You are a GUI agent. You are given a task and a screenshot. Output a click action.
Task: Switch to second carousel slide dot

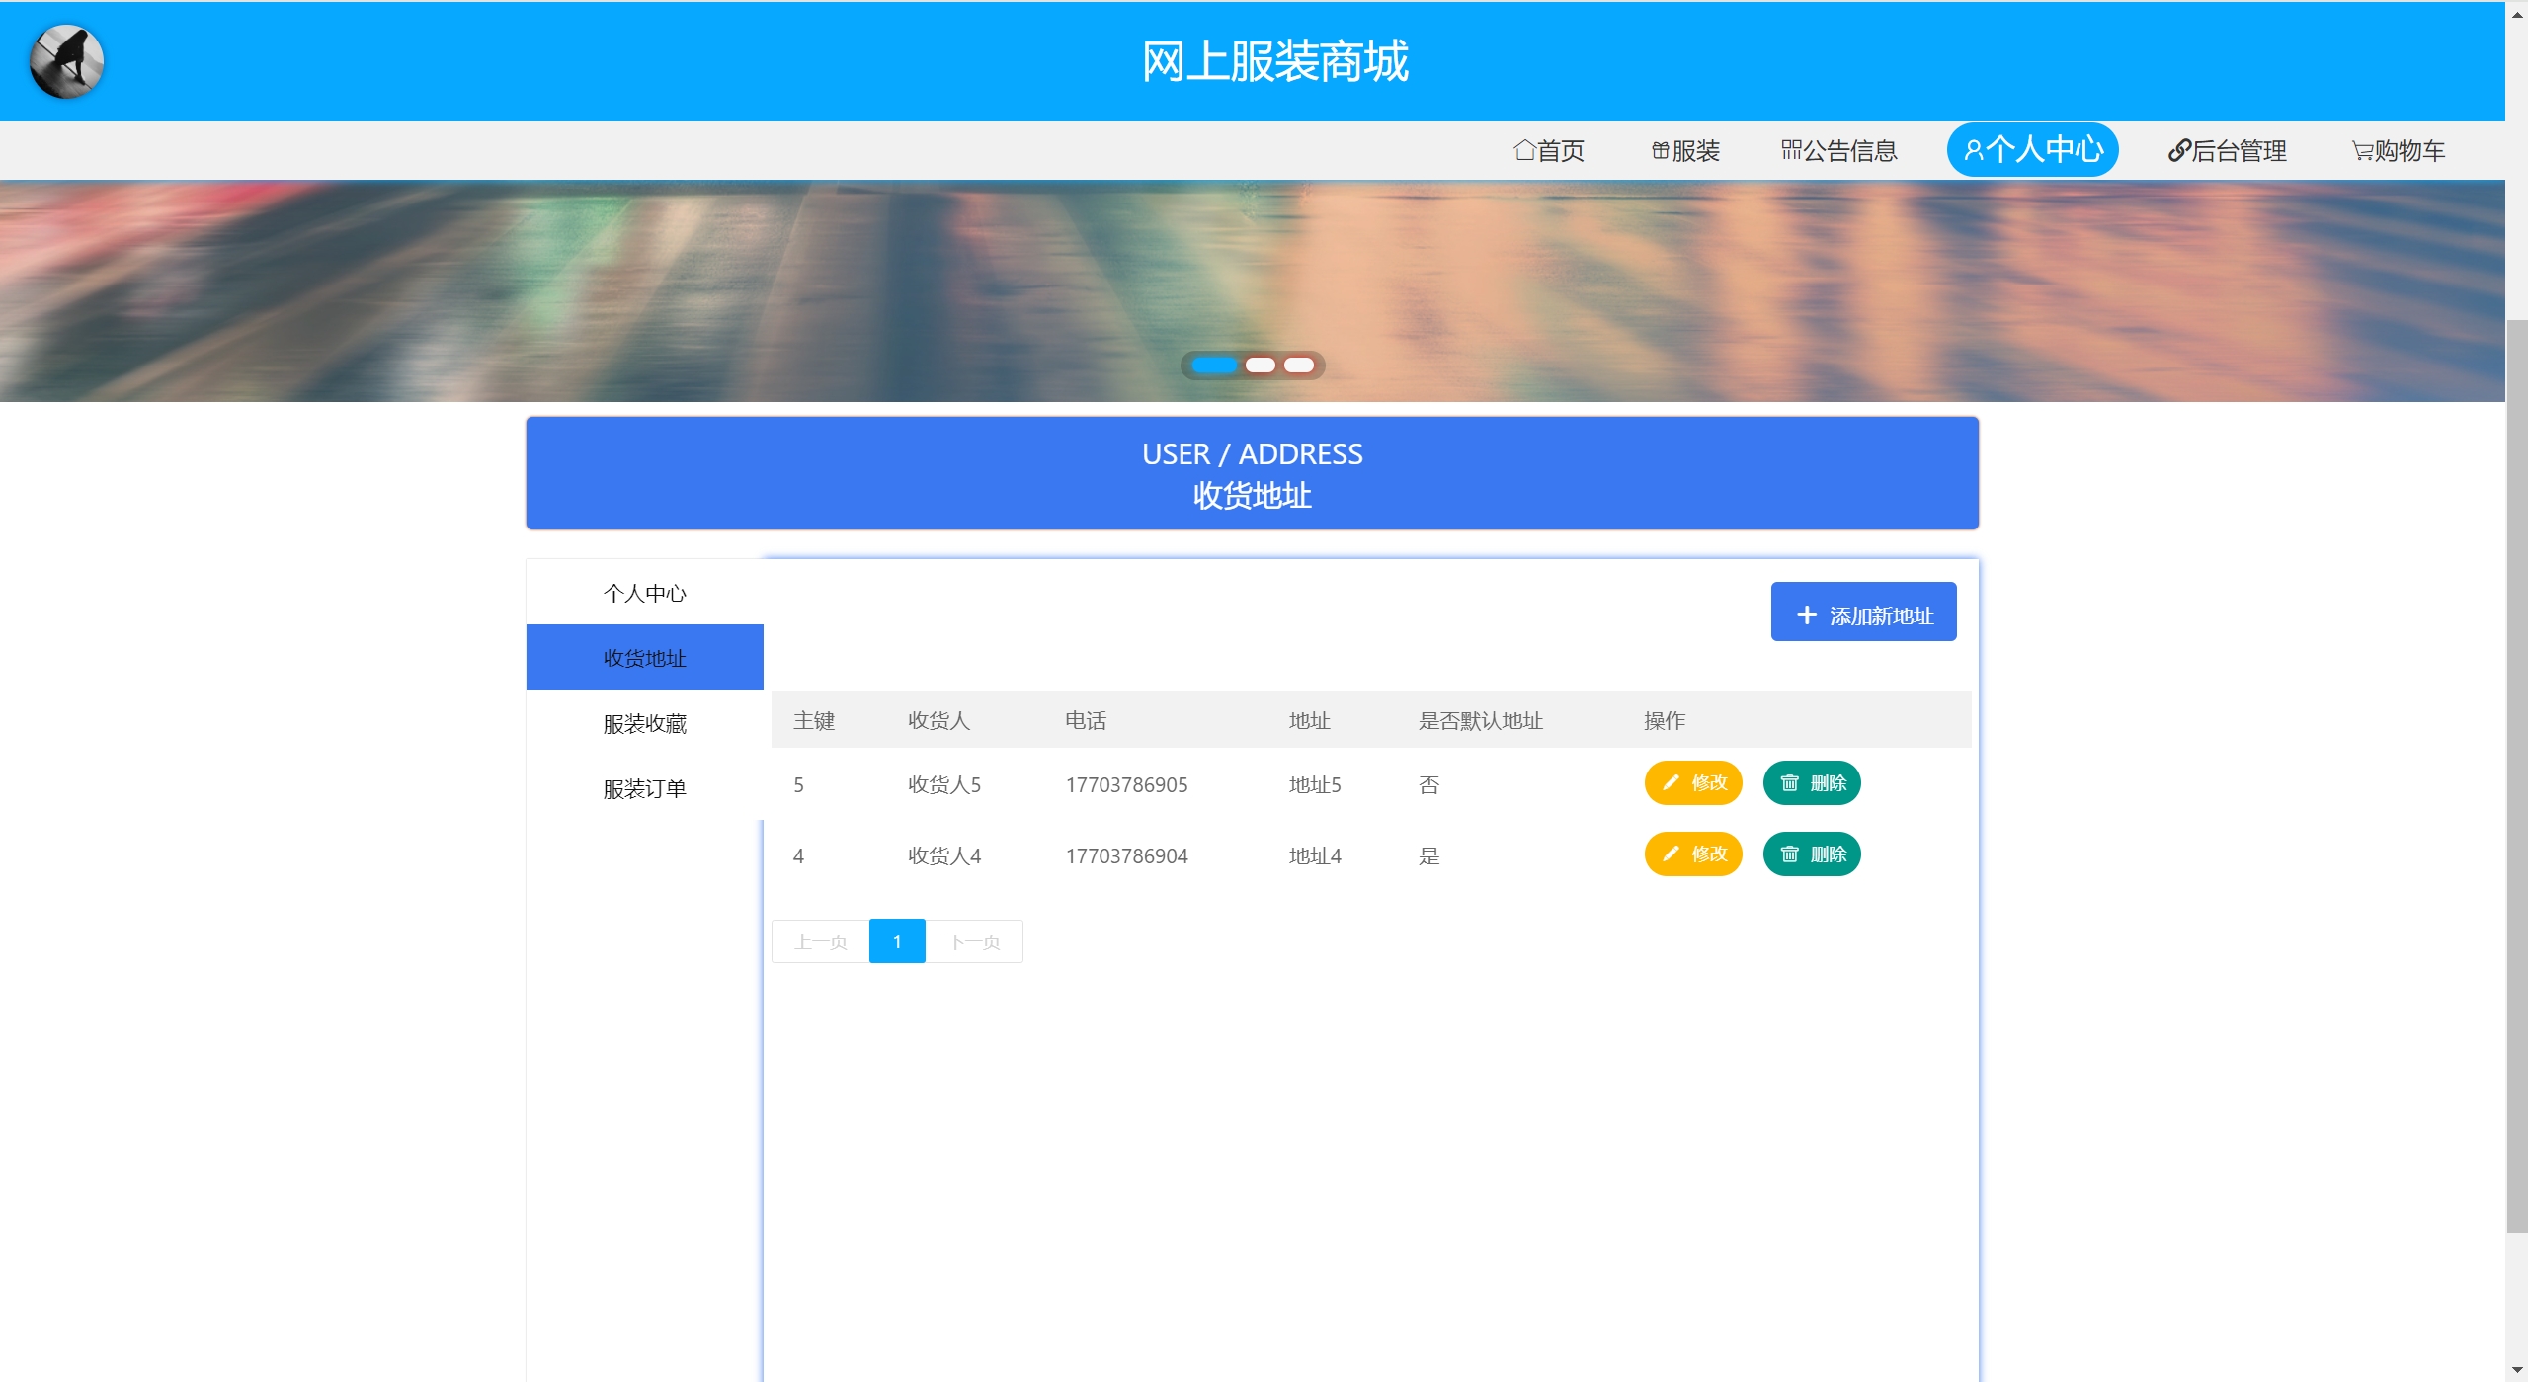[1260, 366]
